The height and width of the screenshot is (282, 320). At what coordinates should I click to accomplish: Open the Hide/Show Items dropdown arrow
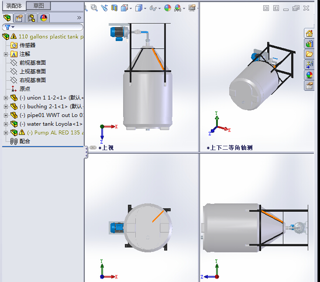point(160,9)
